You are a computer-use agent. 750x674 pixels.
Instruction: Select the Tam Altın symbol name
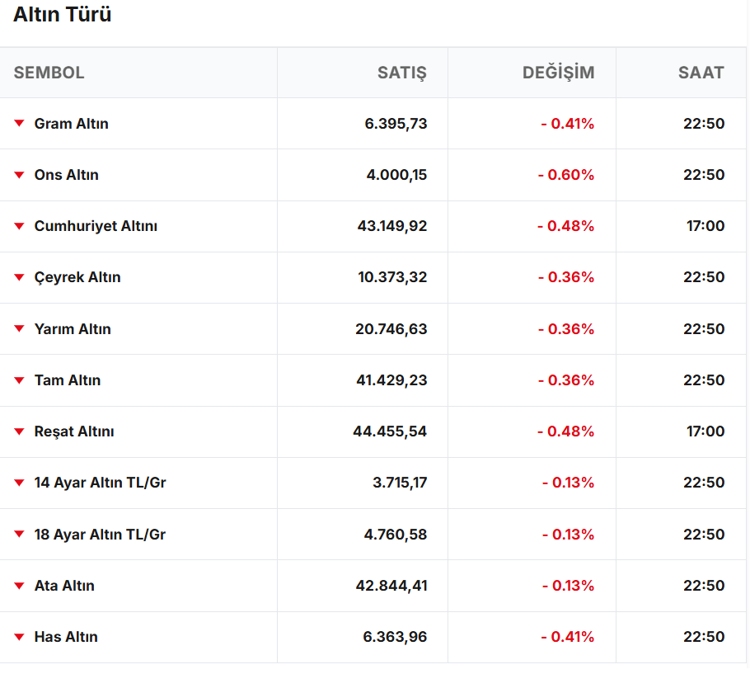pos(68,380)
